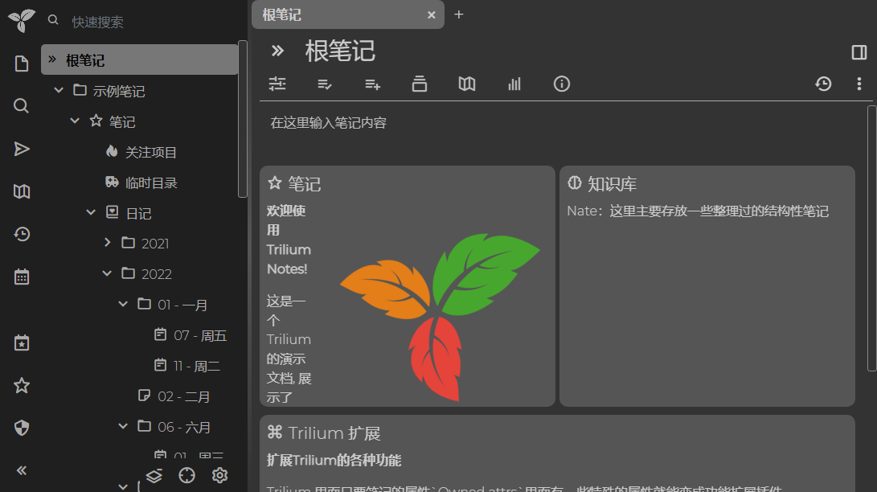Select the 关注项目 note in the tree
The width and height of the screenshot is (877, 492).
pyautogui.click(x=151, y=152)
